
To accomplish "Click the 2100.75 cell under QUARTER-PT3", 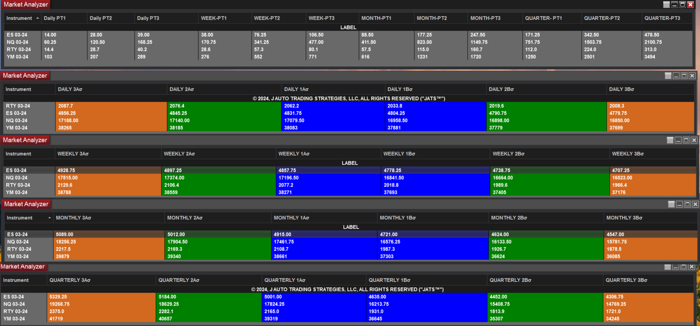I will (x=667, y=42).
